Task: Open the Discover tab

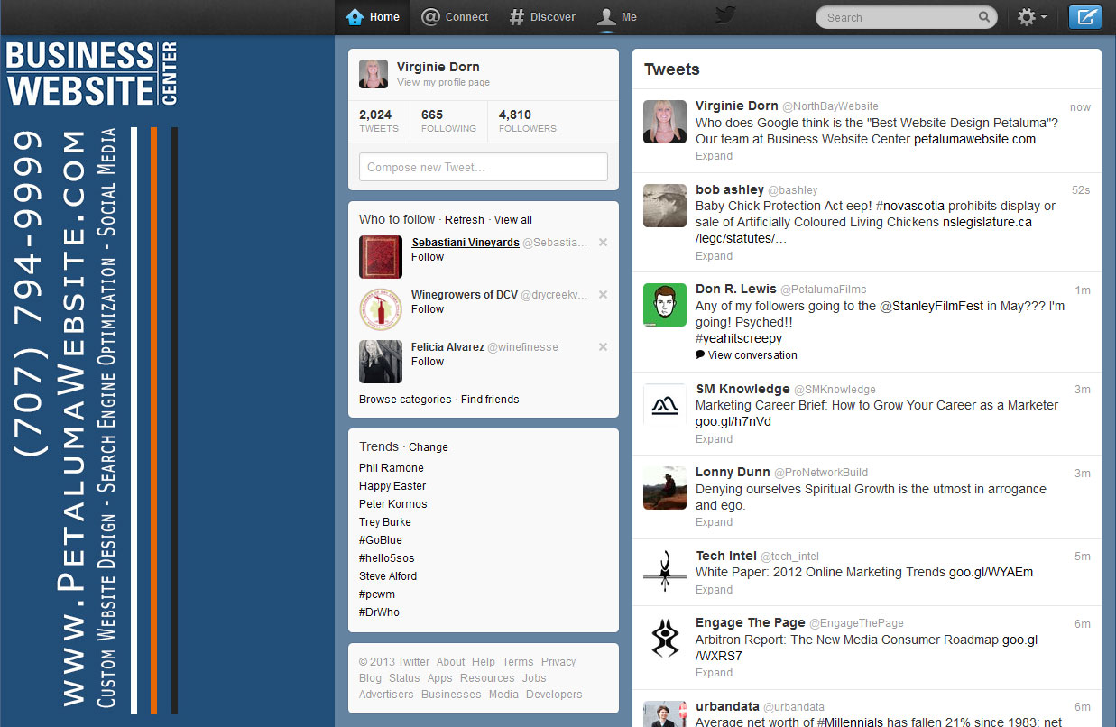Action: [541, 17]
